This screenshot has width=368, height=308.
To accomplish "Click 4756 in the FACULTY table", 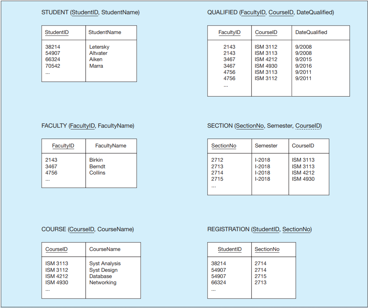I will 51,173.
